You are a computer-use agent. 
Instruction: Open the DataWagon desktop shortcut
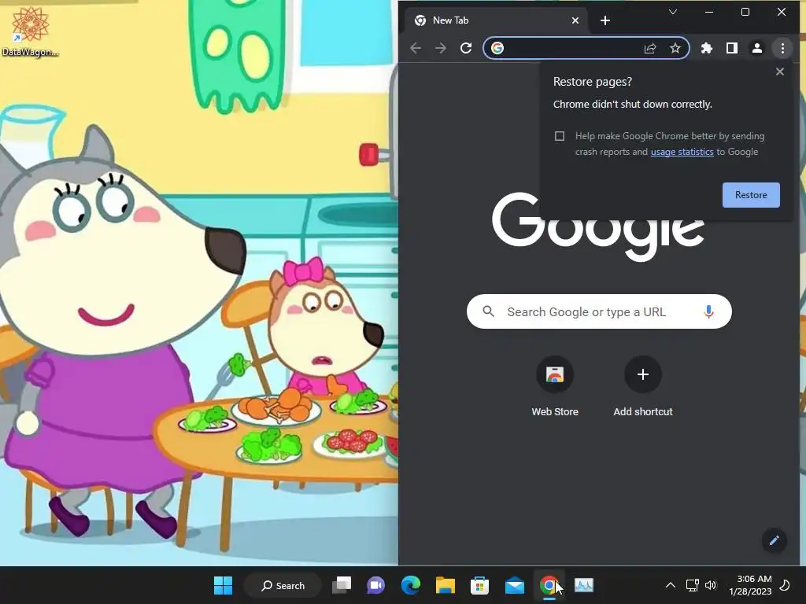click(30, 31)
